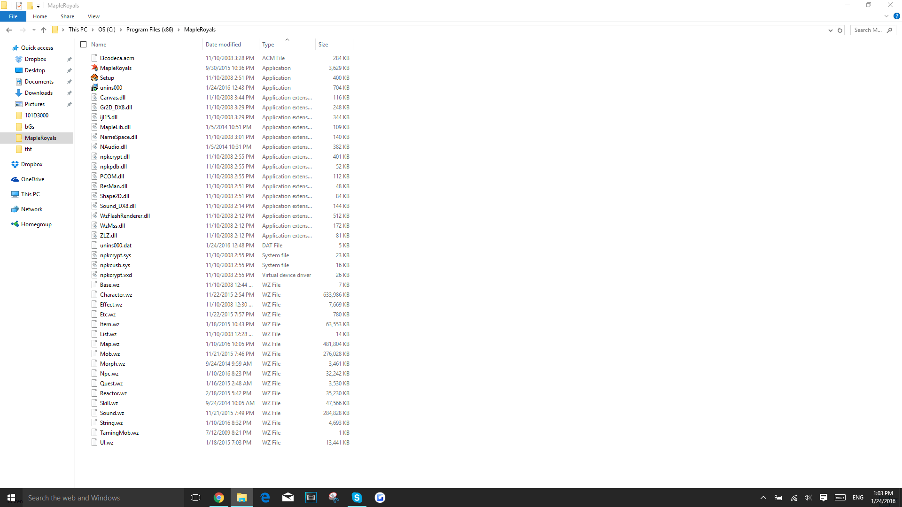Image resolution: width=902 pixels, height=507 pixels.
Task: Click the Refresh button beside address bar
Action: [x=840, y=30]
